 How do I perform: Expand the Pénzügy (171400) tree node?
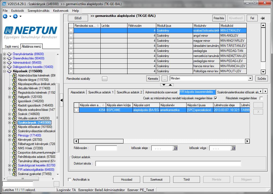(10, 135)
